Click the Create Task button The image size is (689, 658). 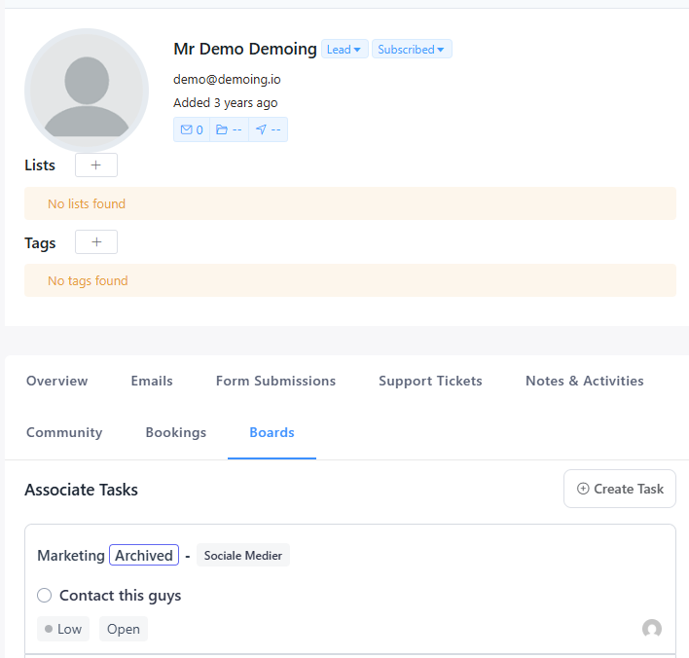click(x=620, y=489)
